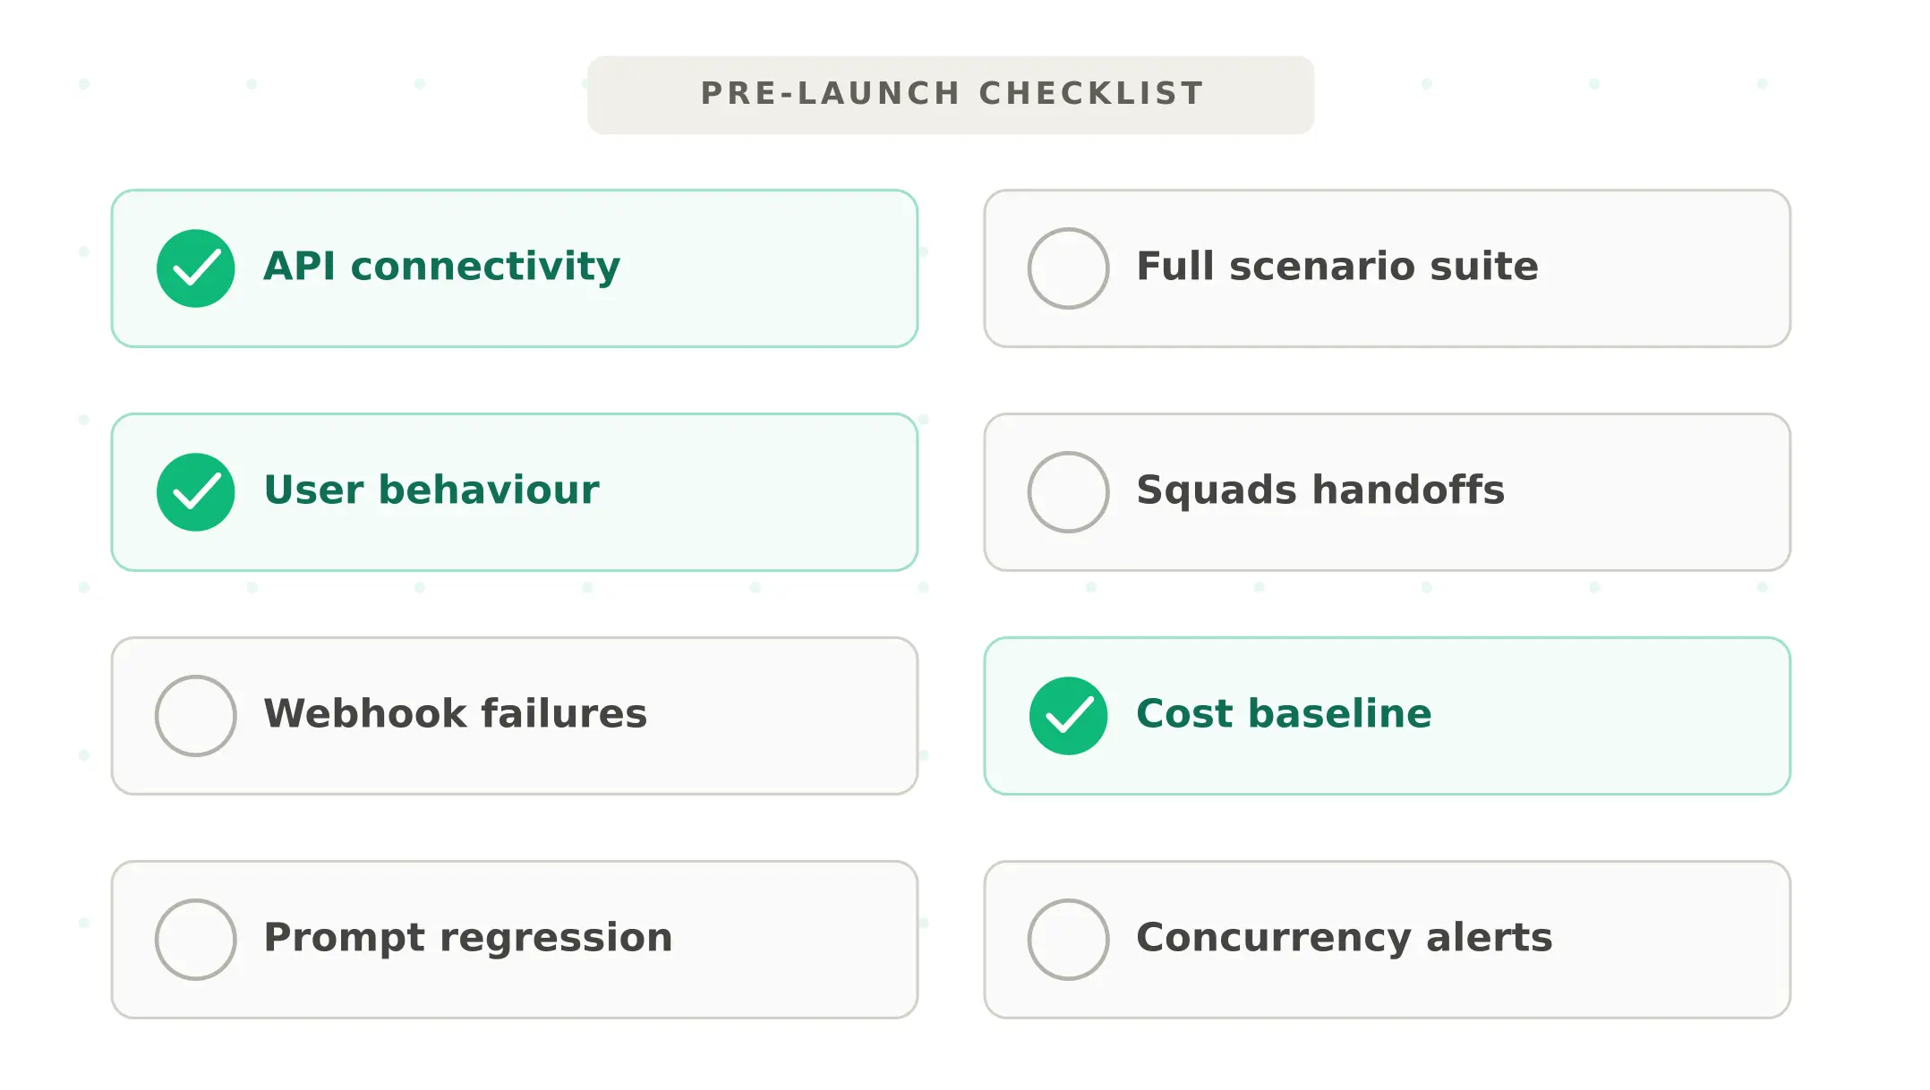Click the Full scenario suite text
This screenshot has width=1930, height=1090.
coord(1336,267)
